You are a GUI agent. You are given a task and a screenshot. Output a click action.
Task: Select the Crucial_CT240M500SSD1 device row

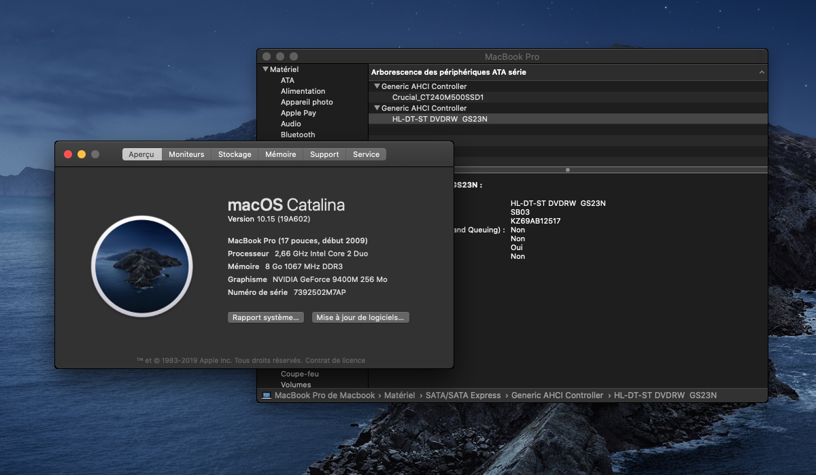(568, 97)
